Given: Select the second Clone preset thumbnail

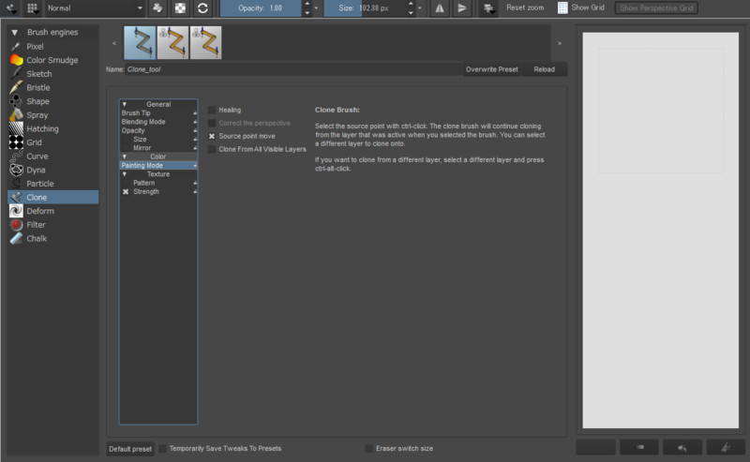Looking at the screenshot, I should pos(172,42).
